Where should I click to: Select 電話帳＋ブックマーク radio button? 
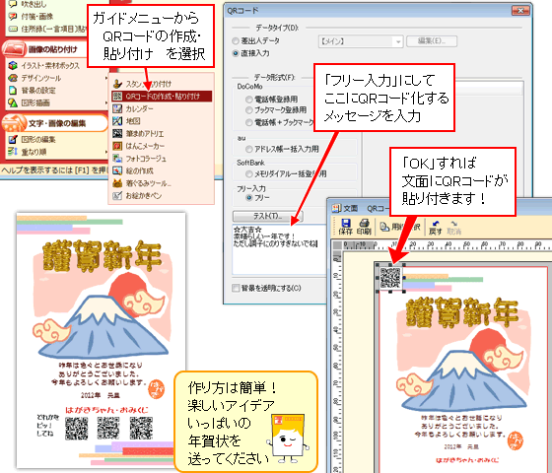[x=249, y=122]
